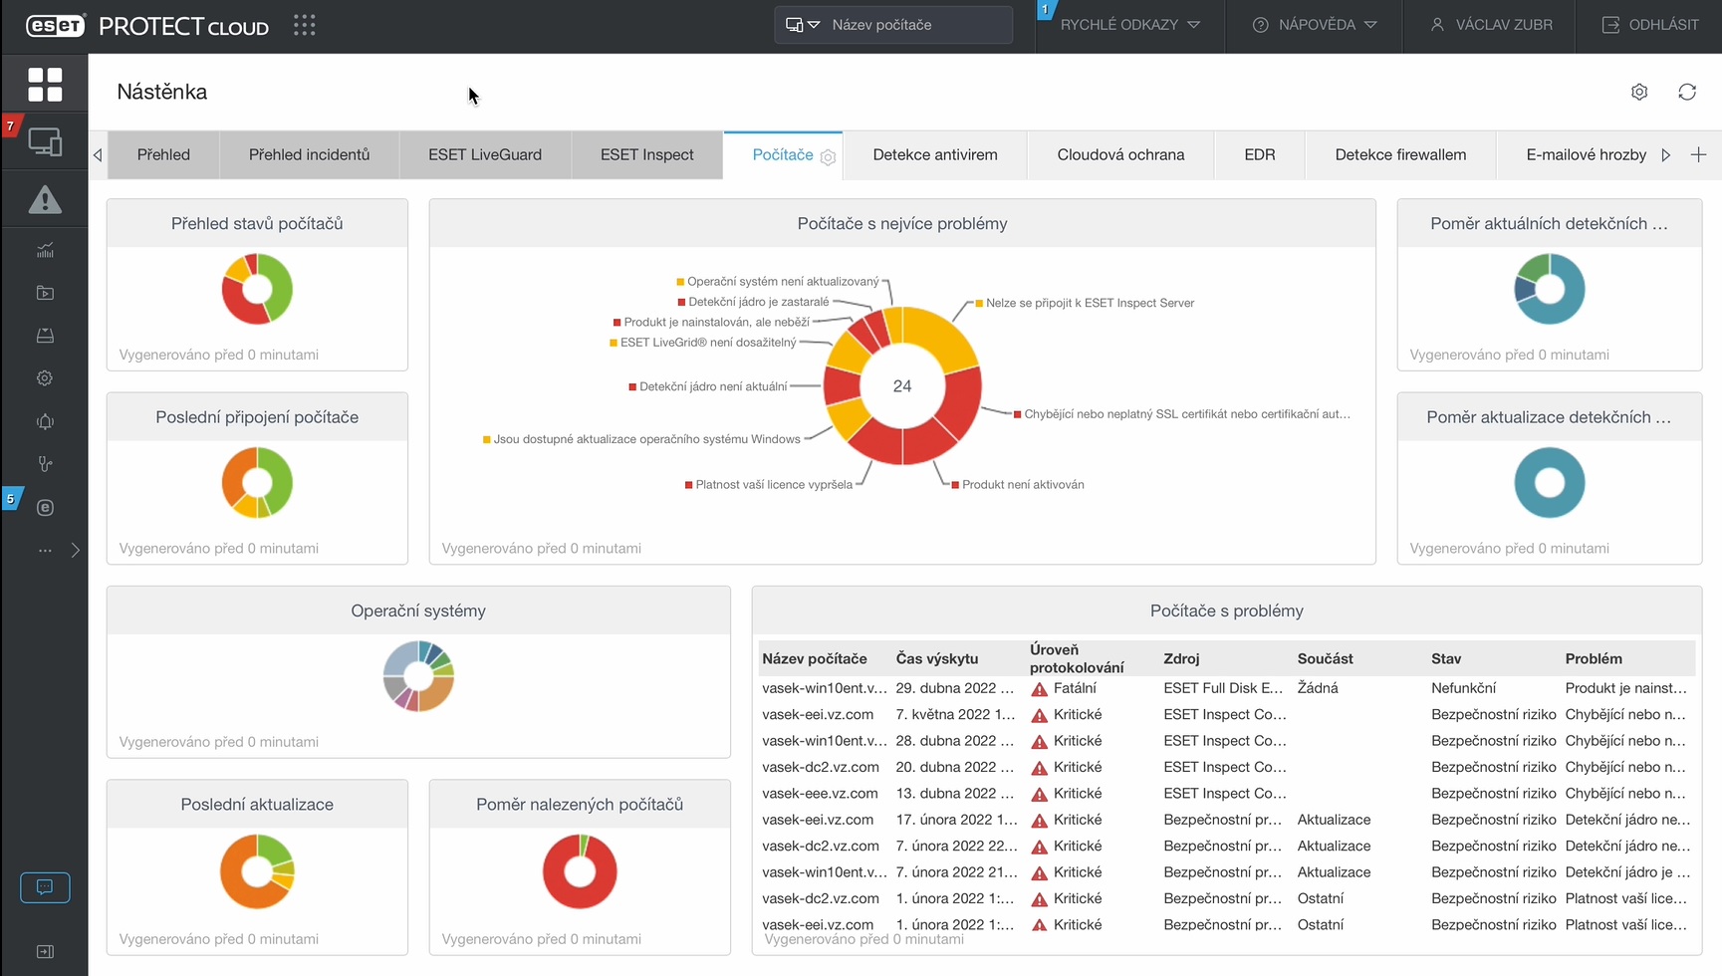Sort by Název počítače column header
The width and height of the screenshot is (1722, 976).
click(815, 658)
